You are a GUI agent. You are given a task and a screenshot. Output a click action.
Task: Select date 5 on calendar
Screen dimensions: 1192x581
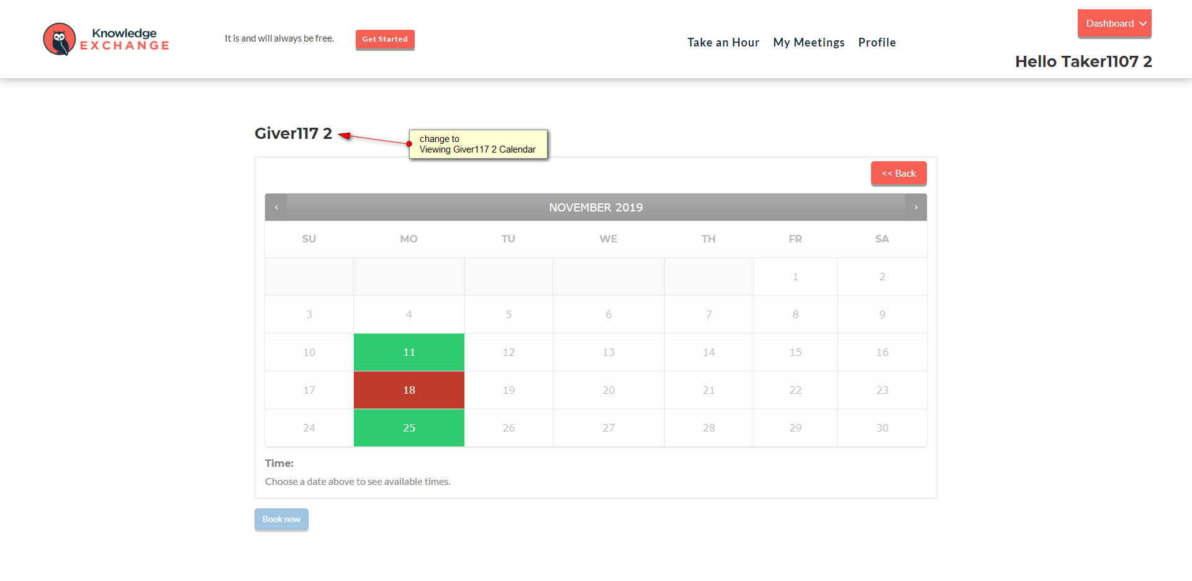(508, 314)
